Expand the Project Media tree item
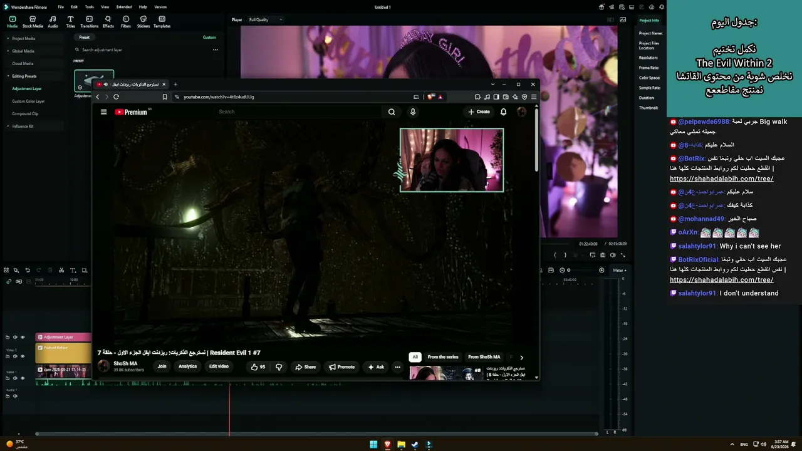Viewport: 802px width, 451px height. tap(8, 38)
